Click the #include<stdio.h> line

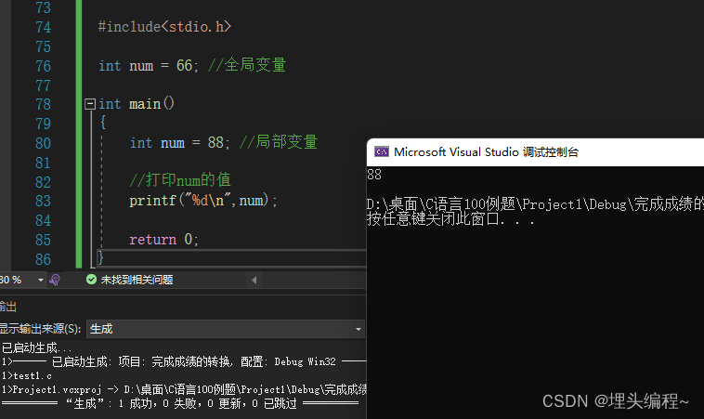coord(164,27)
